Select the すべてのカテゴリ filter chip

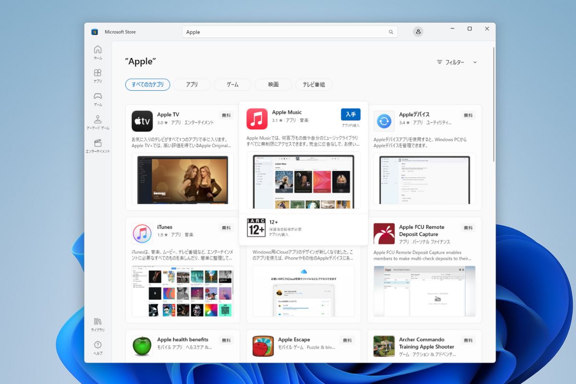pyautogui.click(x=149, y=84)
